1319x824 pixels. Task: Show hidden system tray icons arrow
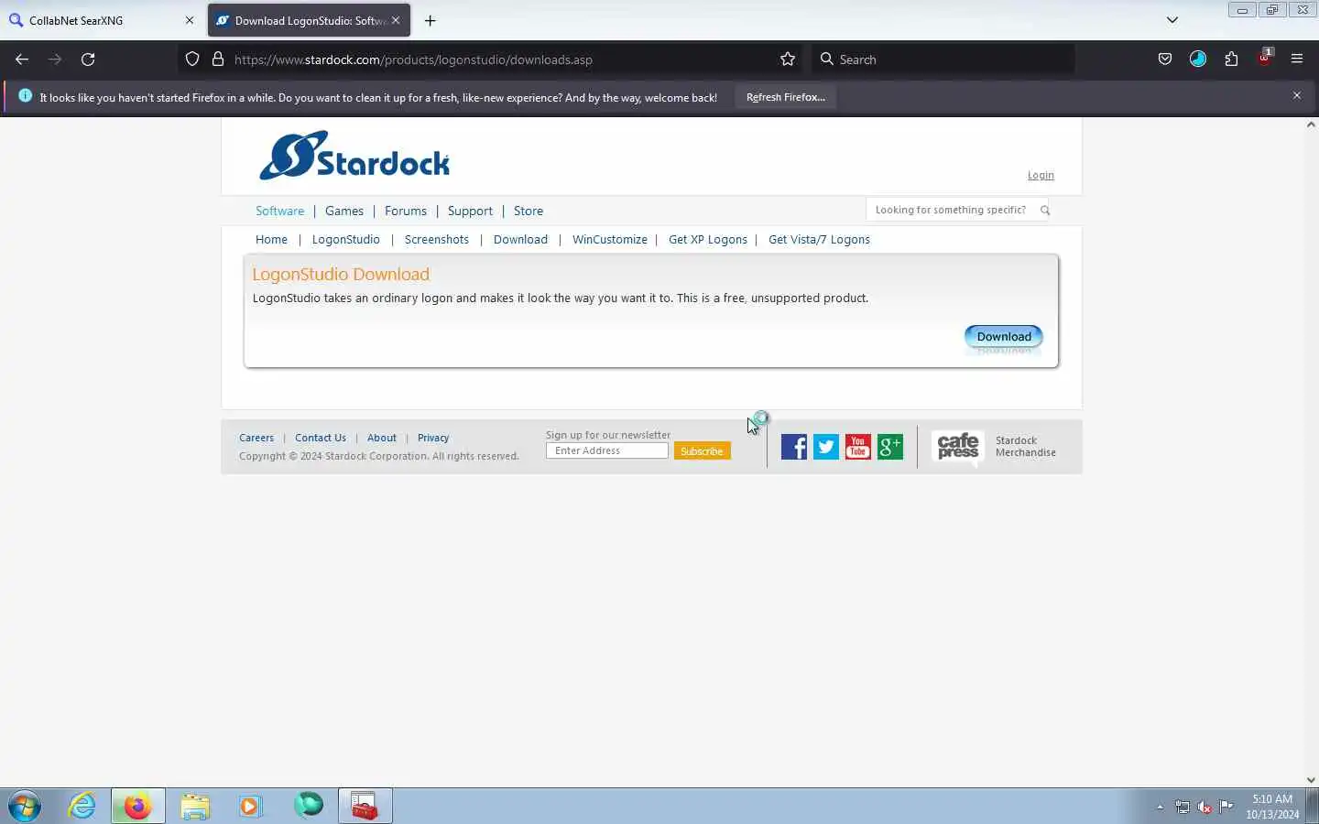click(x=1160, y=808)
